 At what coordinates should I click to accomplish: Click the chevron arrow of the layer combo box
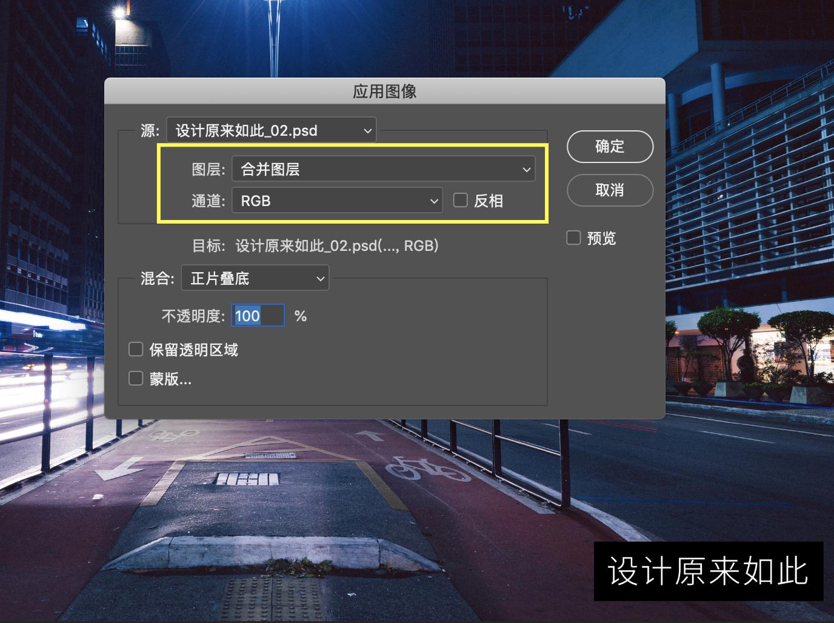coord(527,169)
